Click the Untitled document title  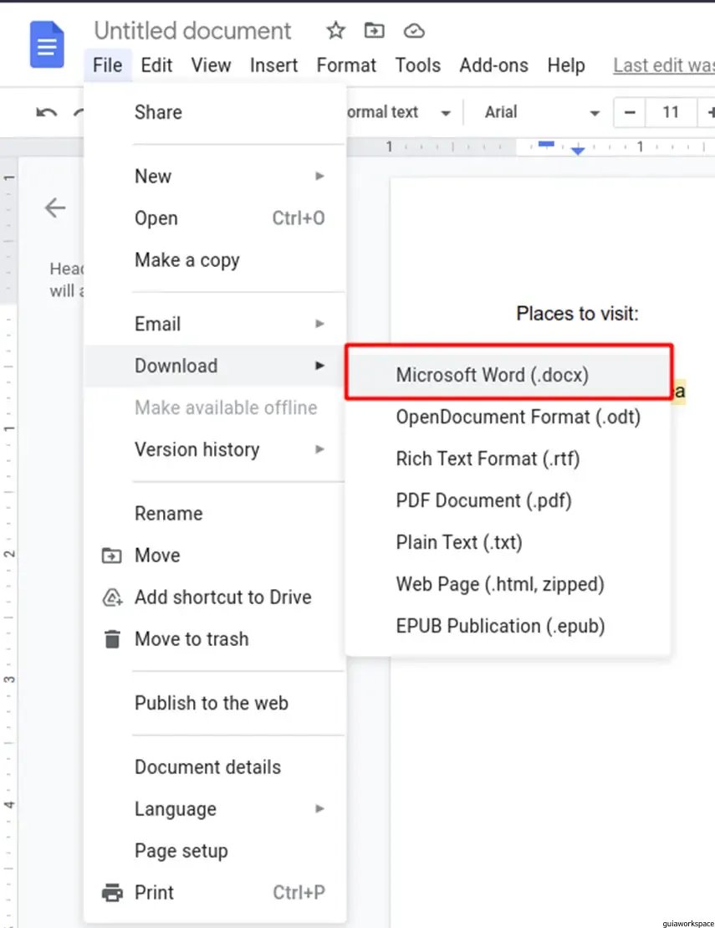click(x=192, y=31)
